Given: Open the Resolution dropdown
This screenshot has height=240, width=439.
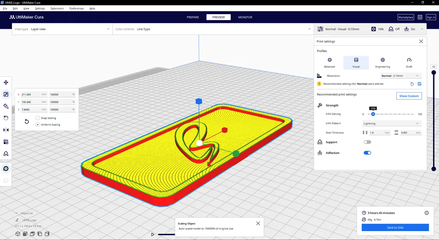Looking at the screenshot, I should click(x=400, y=76).
